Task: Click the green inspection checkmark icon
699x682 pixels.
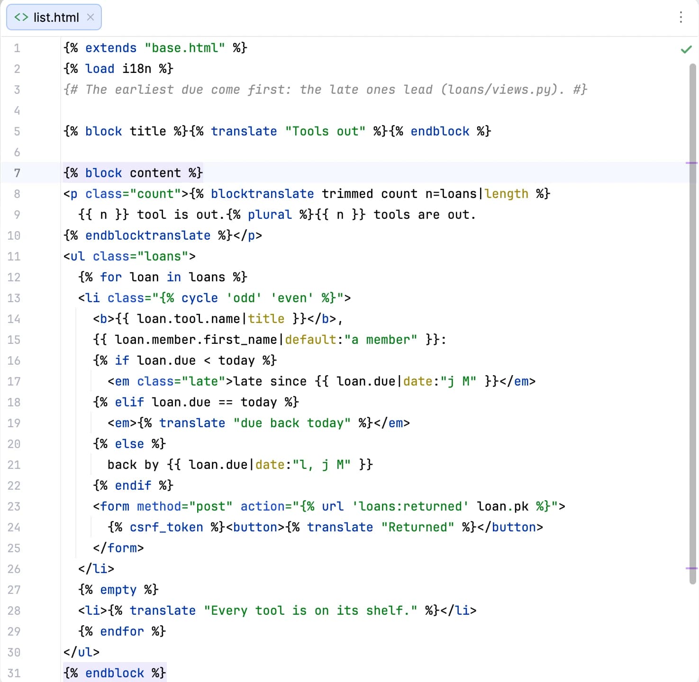Action: pos(686,49)
